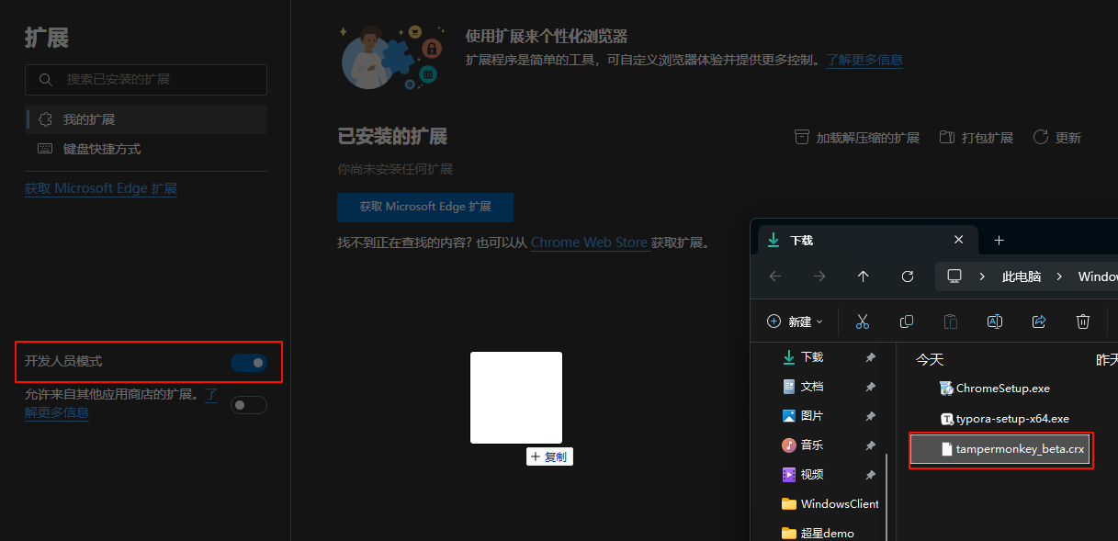Select 我的扩展 in the sidebar
This screenshot has height=541, width=1118.
pyautogui.click(x=88, y=119)
